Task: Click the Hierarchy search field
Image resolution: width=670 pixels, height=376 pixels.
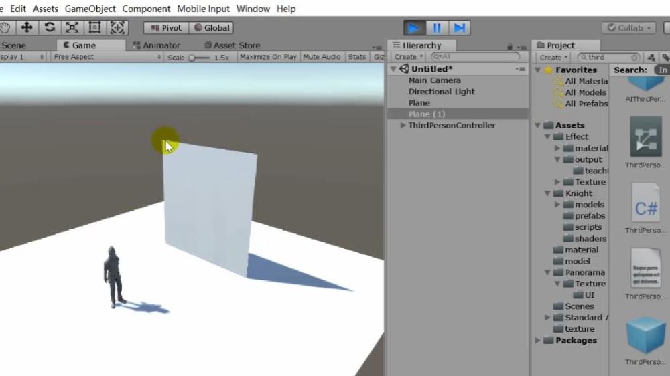Action: tap(475, 56)
